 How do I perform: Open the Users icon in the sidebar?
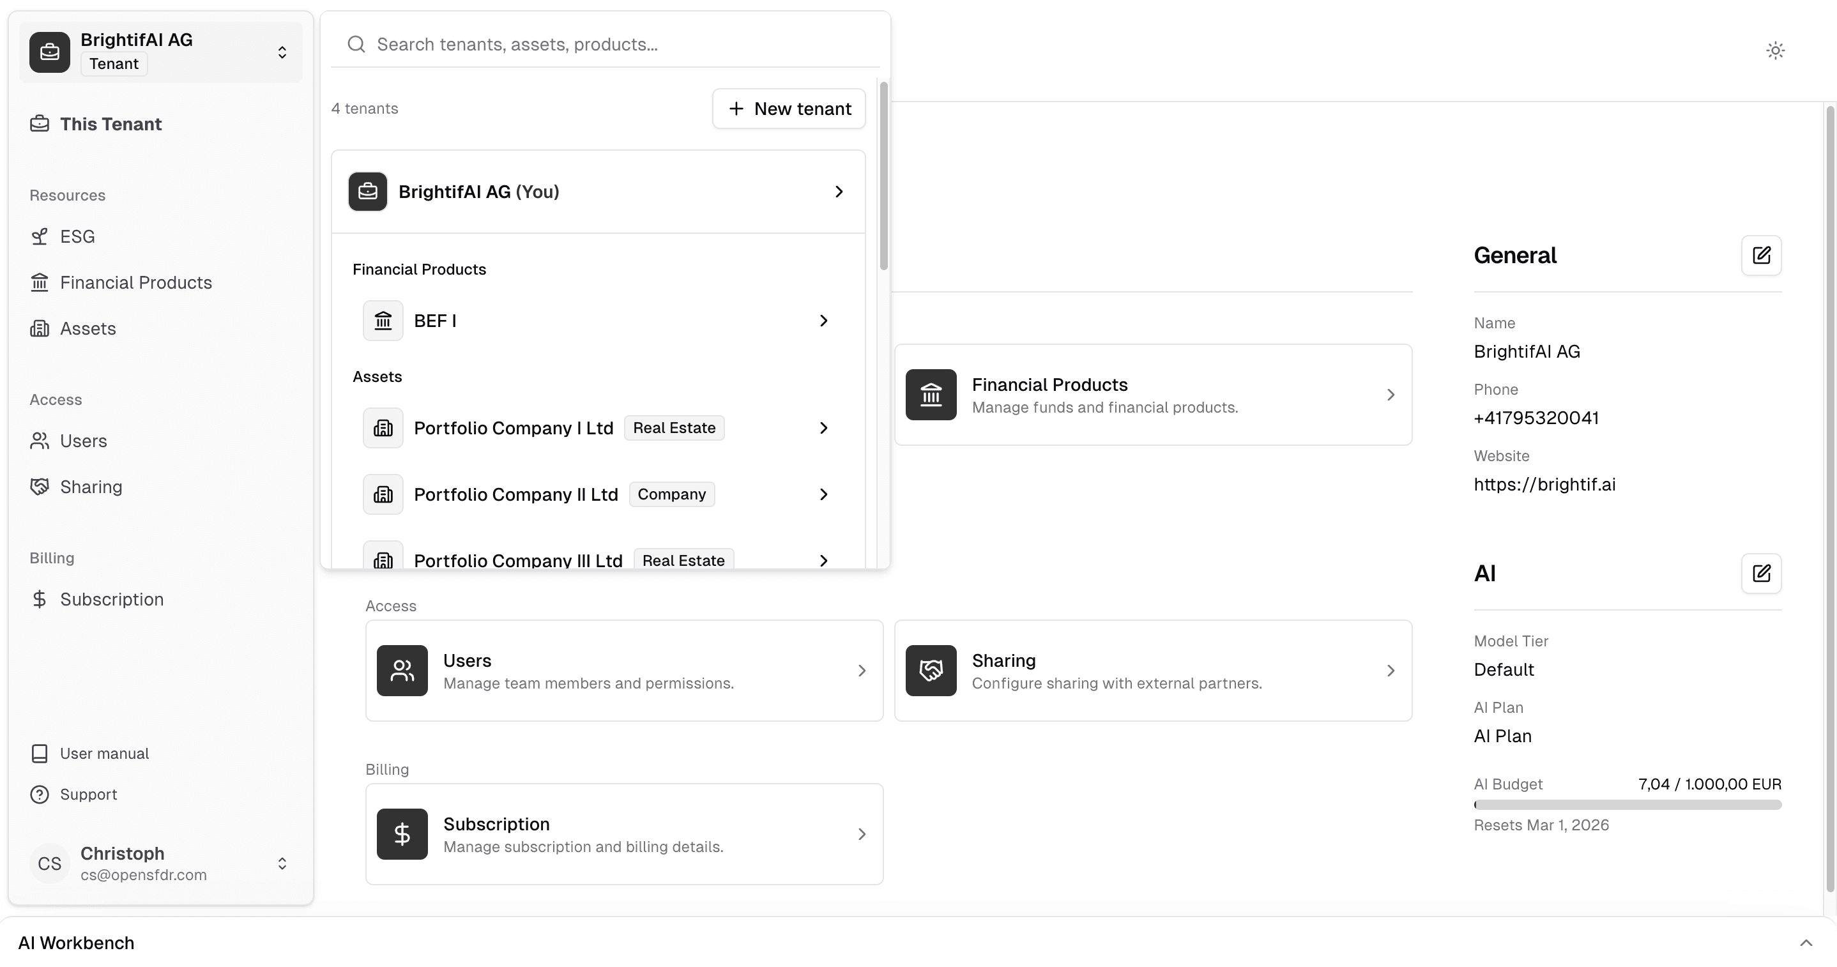click(x=40, y=441)
